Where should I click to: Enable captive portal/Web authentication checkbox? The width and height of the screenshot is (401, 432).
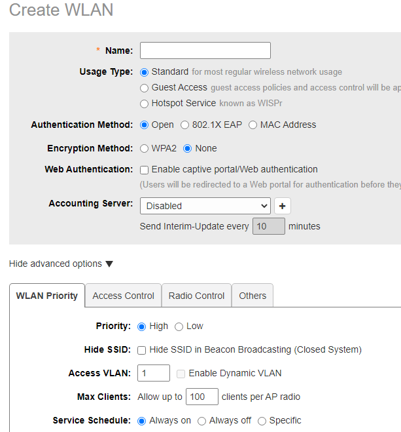[x=145, y=170]
